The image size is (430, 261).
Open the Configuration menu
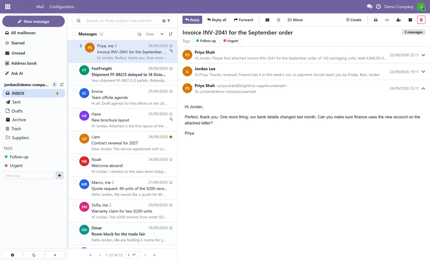[62, 6]
